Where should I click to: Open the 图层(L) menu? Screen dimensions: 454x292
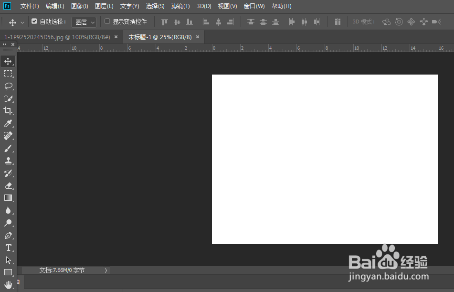(x=104, y=6)
